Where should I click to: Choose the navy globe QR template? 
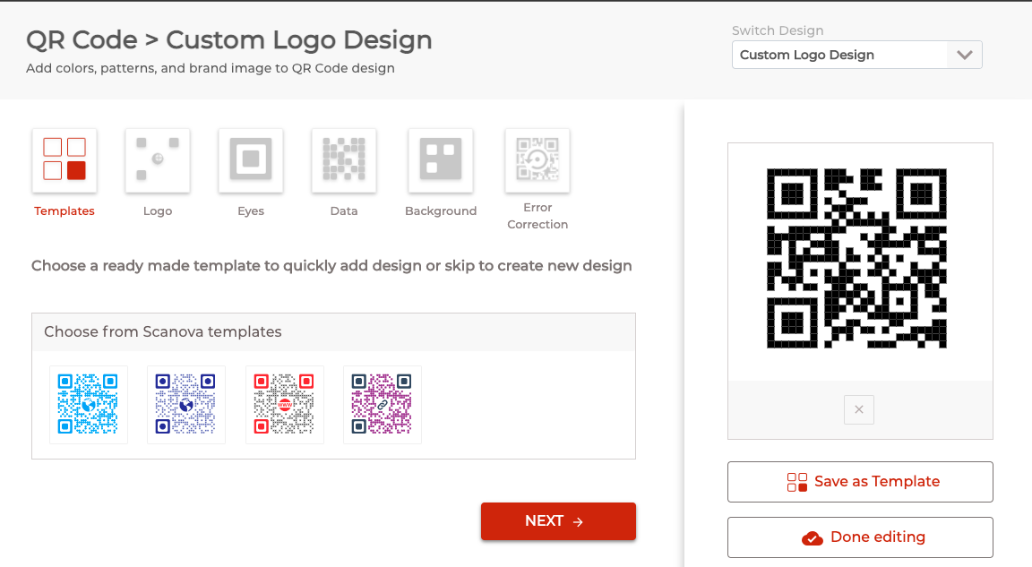(185, 404)
